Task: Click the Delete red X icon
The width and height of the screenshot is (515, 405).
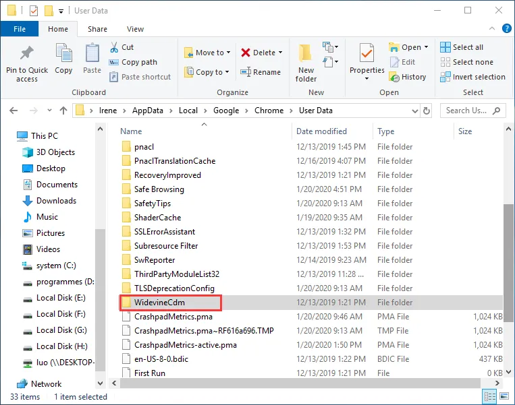Action: pyautogui.click(x=246, y=53)
